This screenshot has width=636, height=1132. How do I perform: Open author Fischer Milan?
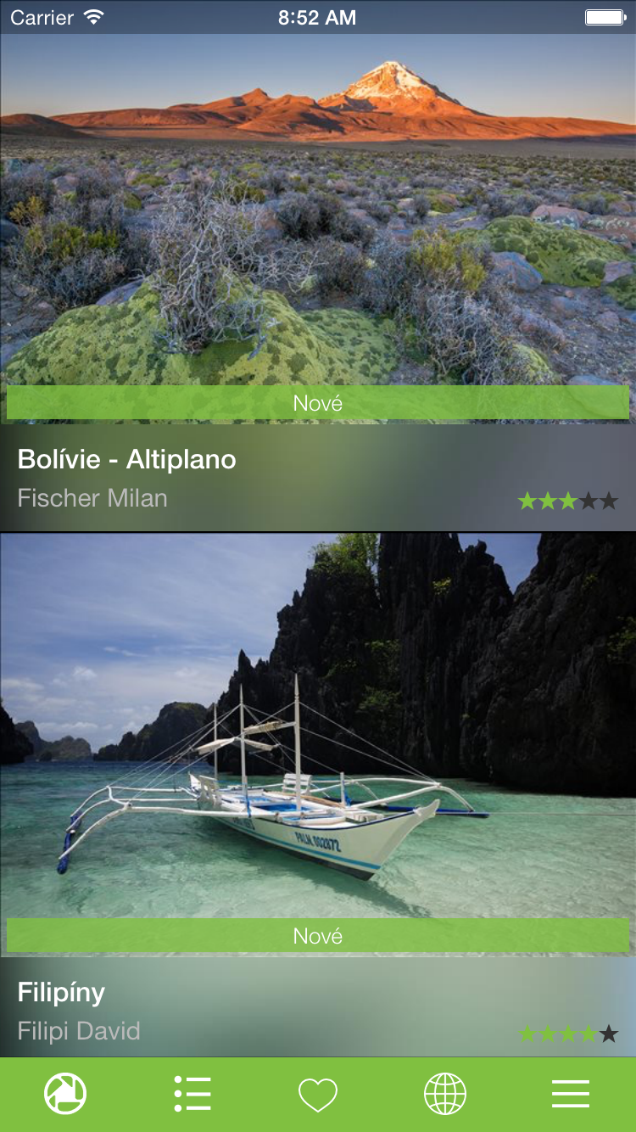(x=92, y=498)
